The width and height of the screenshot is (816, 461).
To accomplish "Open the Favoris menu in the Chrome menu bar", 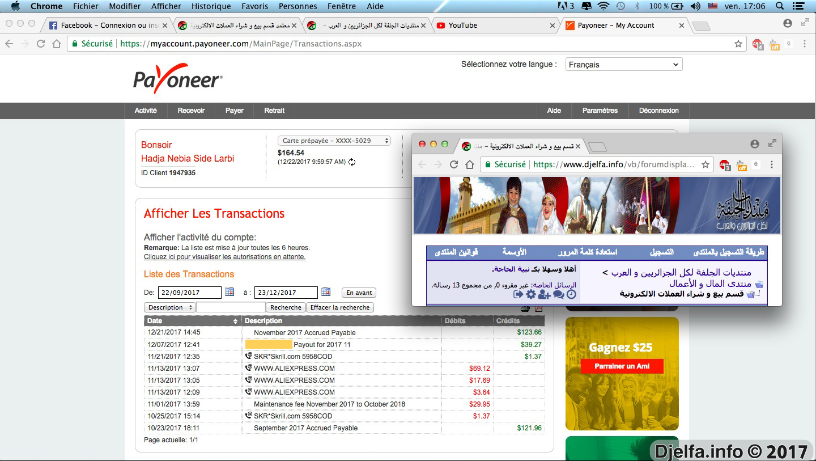I will (x=254, y=6).
